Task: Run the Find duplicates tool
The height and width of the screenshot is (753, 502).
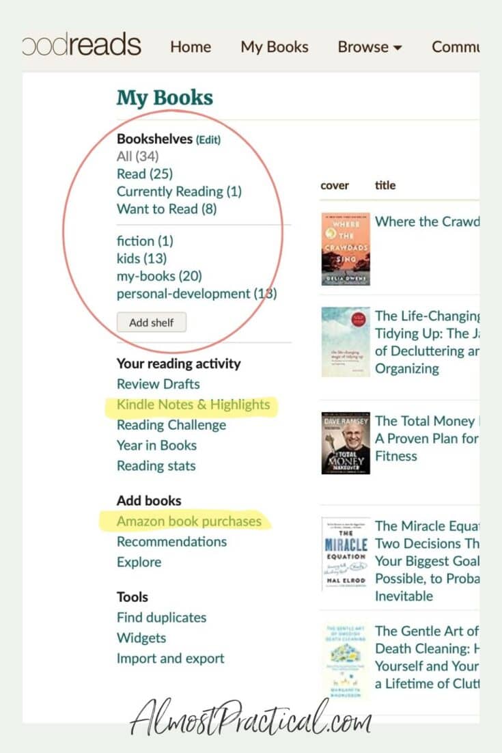Action: point(163,617)
